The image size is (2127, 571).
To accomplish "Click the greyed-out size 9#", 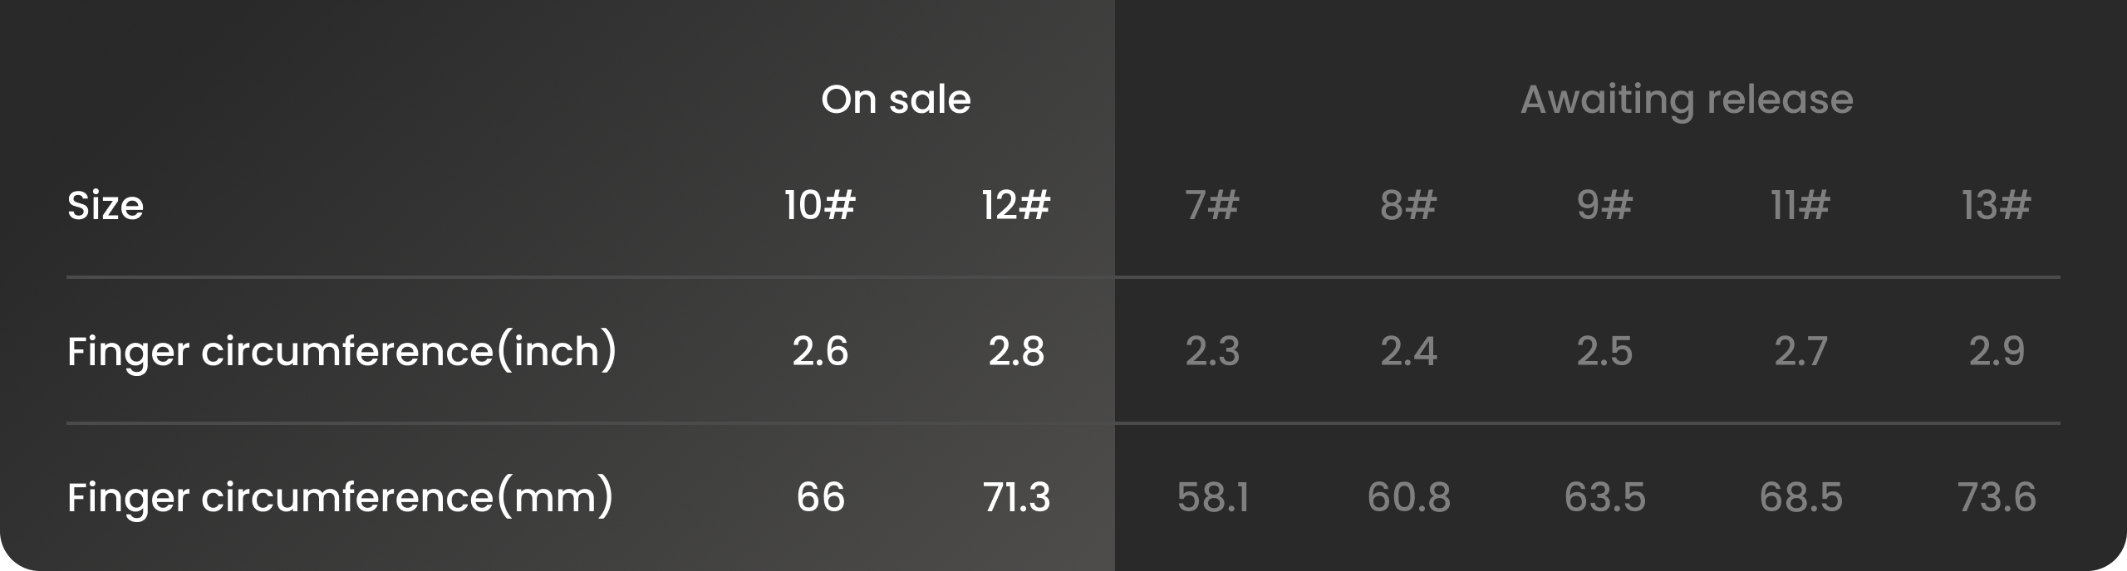I will click(x=1604, y=205).
